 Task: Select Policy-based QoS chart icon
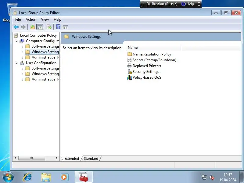pos(129,77)
